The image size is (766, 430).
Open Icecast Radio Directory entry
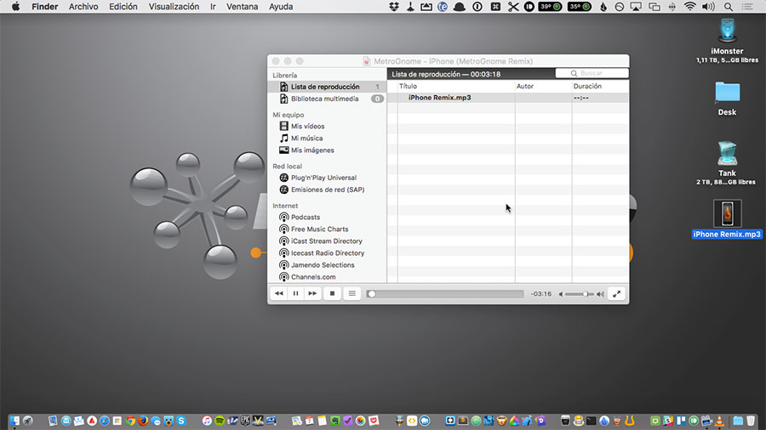327,253
